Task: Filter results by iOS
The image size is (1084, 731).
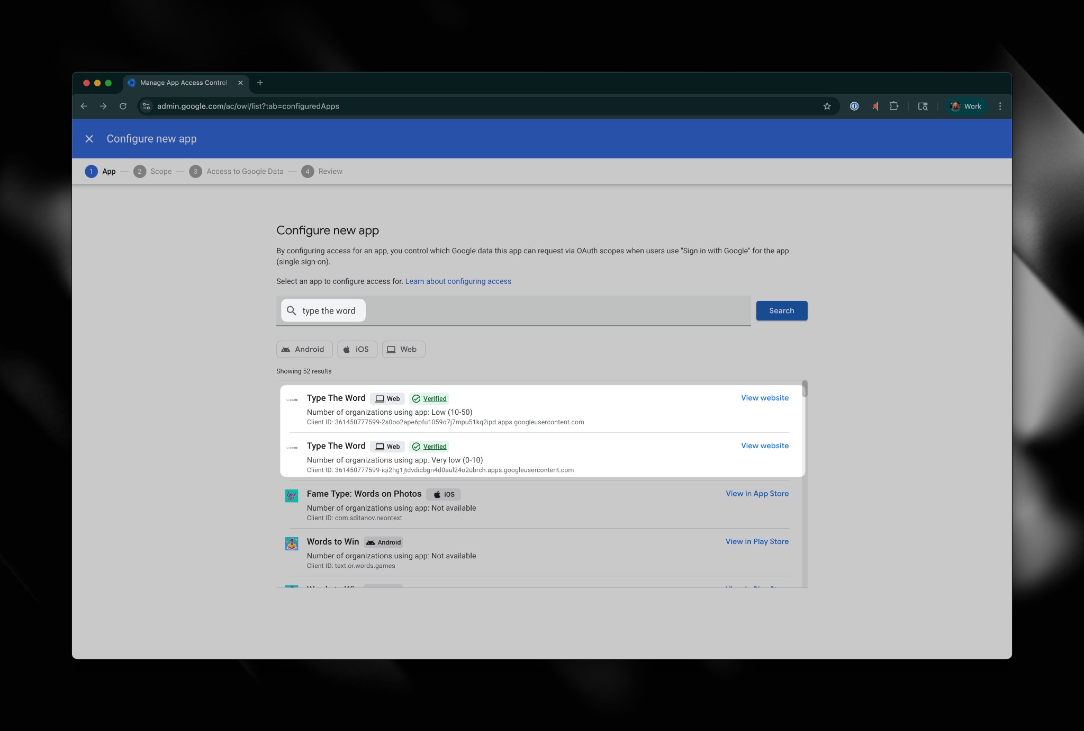Action: point(357,350)
